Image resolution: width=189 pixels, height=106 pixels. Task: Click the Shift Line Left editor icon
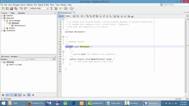(x=115, y=16)
